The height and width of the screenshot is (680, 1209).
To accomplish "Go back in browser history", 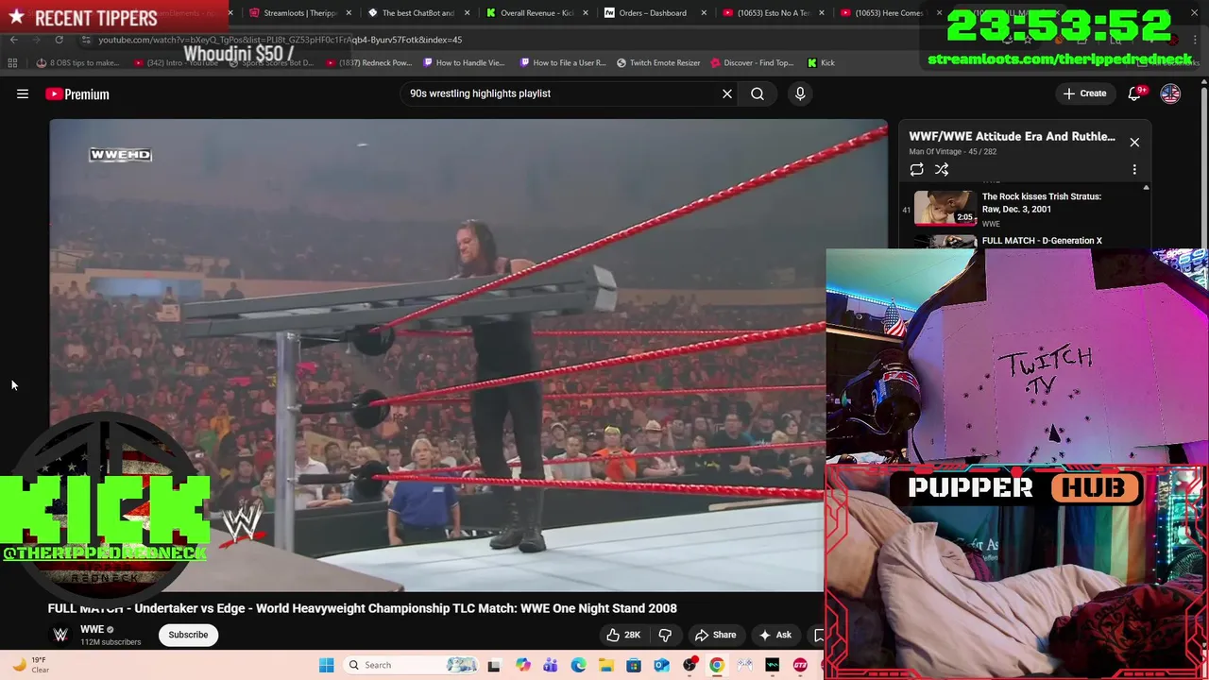I will pos(13,40).
